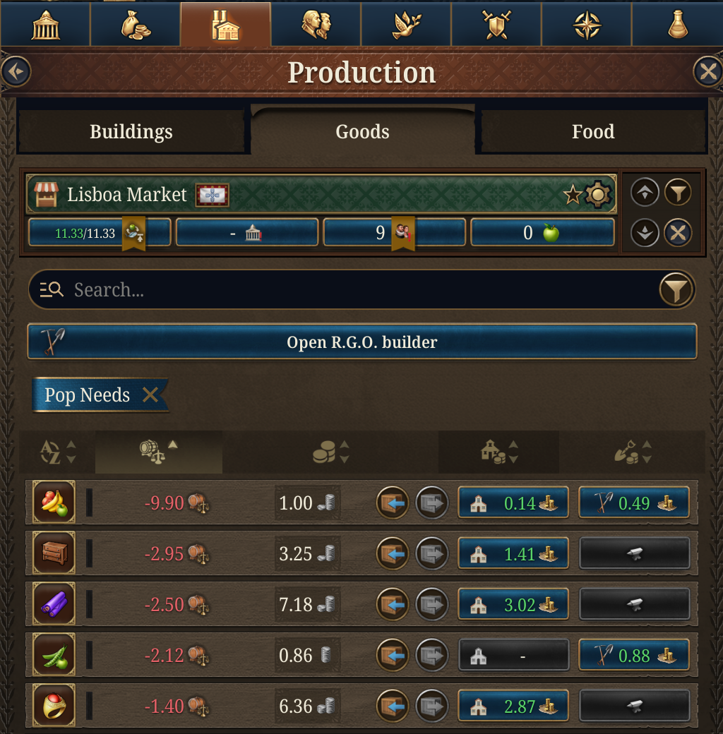Open the research flask icon
This screenshot has width=723, height=734.
677,23
